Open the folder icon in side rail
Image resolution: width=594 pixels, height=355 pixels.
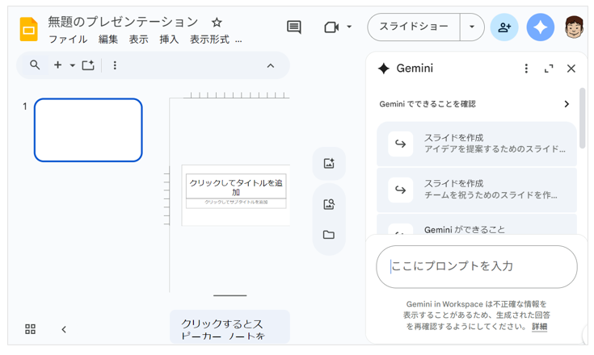pyautogui.click(x=329, y=235)
